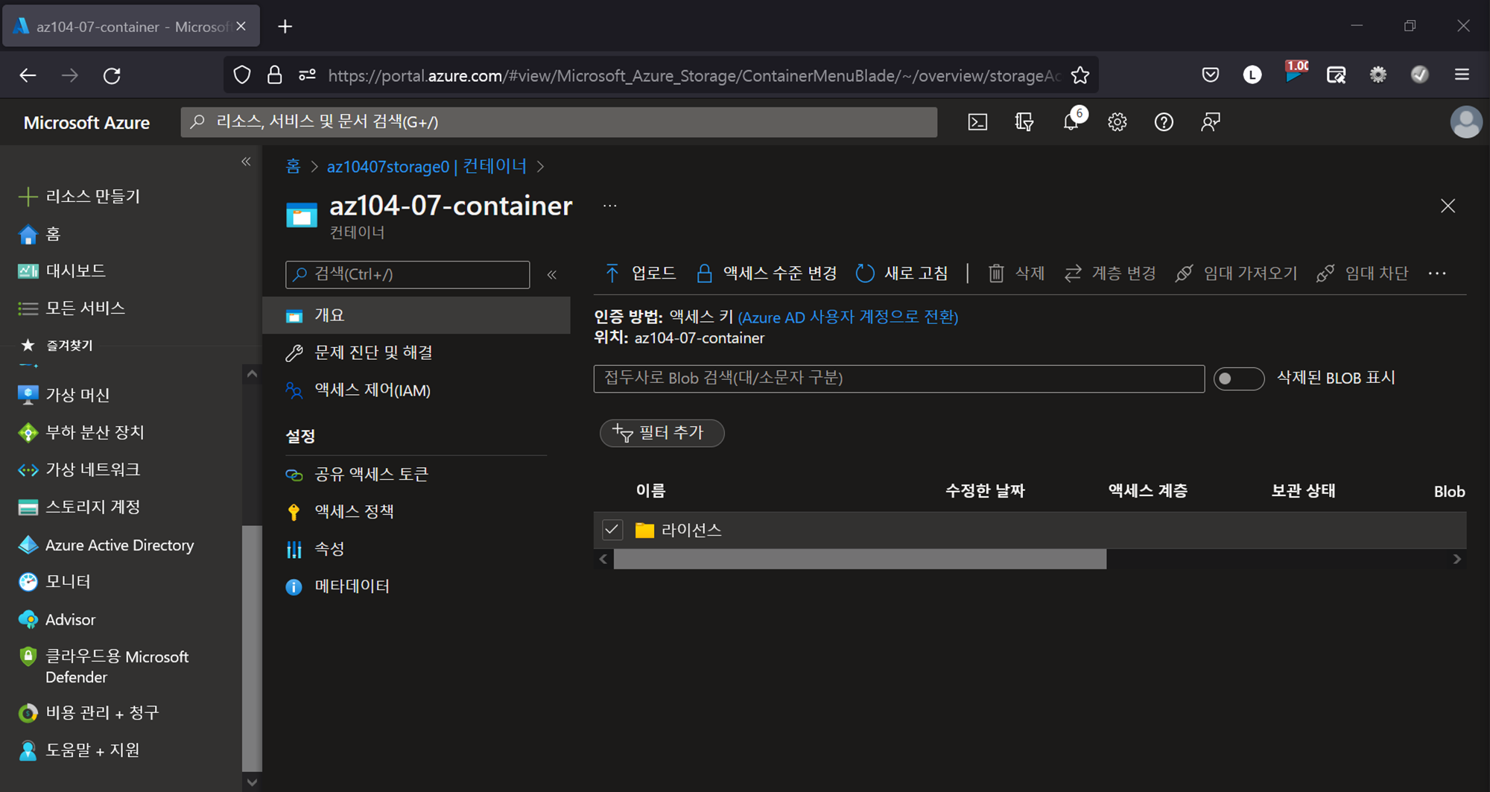Click Change access level (액세스 수준 변경)
The image size is (1490, 792).
click(x=766, y=273)
